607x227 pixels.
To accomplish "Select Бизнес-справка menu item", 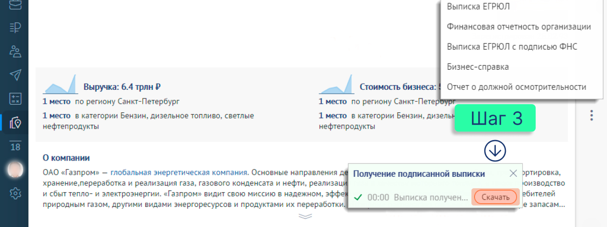I will 478,67.
